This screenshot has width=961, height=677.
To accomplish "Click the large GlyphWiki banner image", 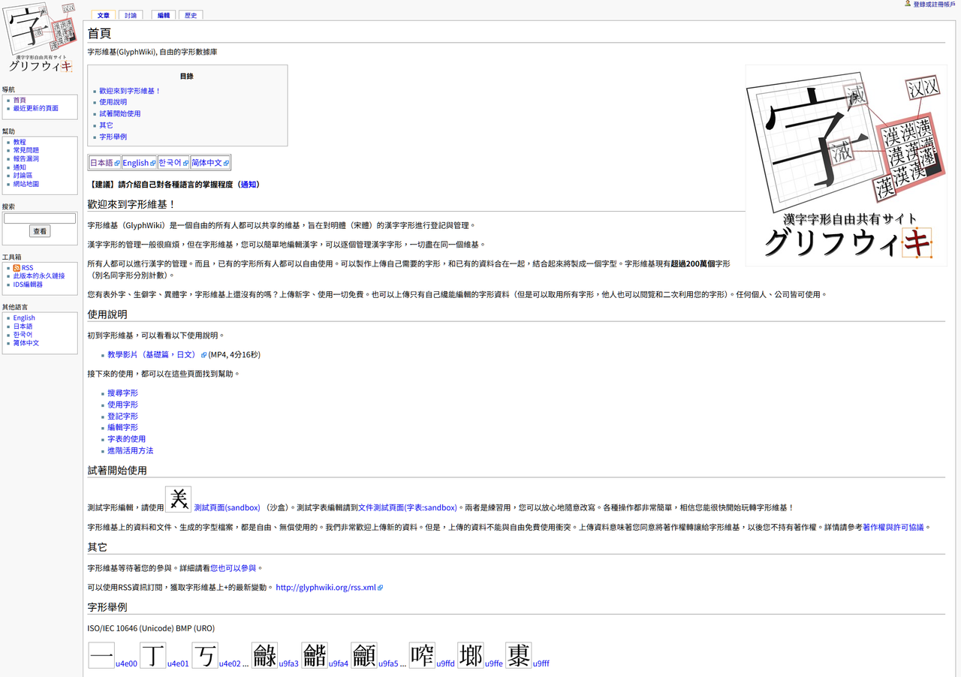I will pyautogui.click(x=846, y=165).
